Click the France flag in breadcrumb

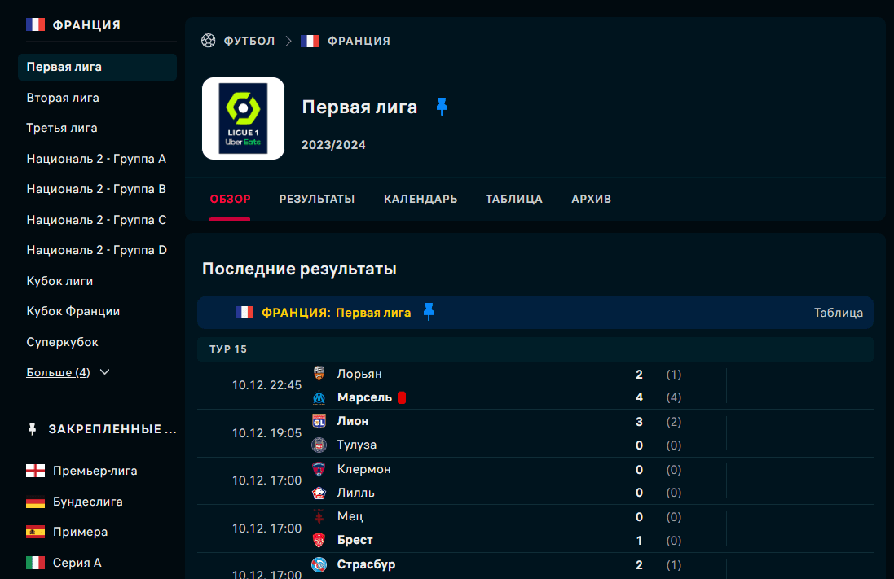(310, 41)
